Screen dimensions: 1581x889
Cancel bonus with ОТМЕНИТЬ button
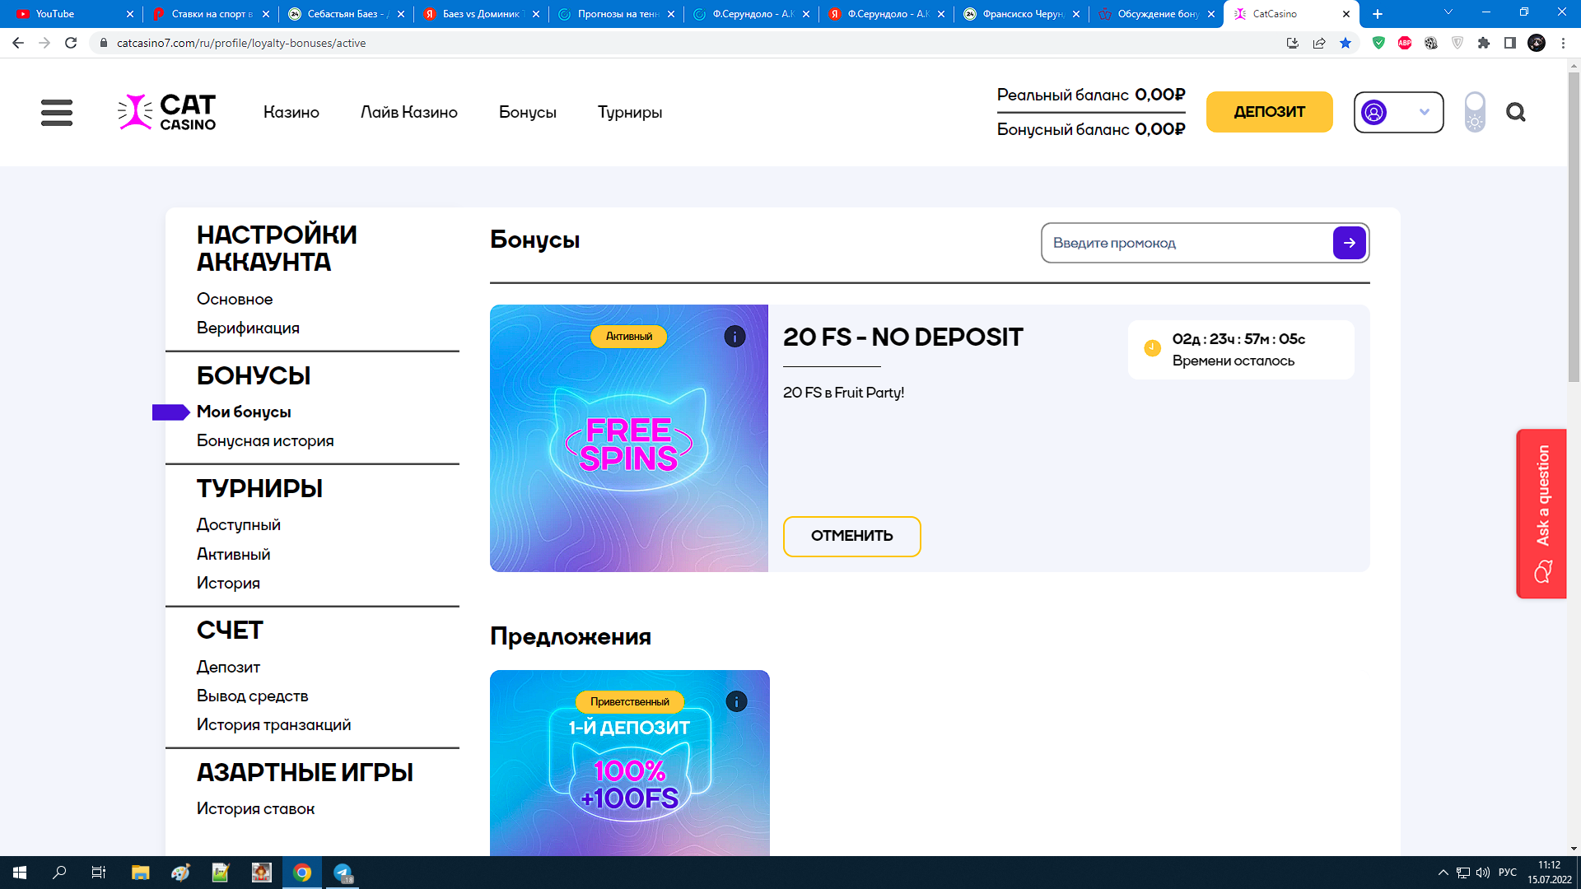[851, 537]
